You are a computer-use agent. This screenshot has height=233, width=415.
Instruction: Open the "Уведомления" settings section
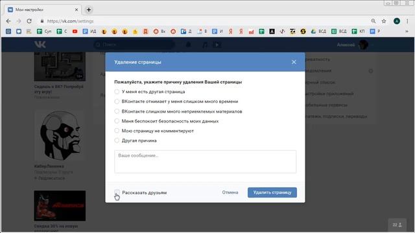tap(318, 71)
